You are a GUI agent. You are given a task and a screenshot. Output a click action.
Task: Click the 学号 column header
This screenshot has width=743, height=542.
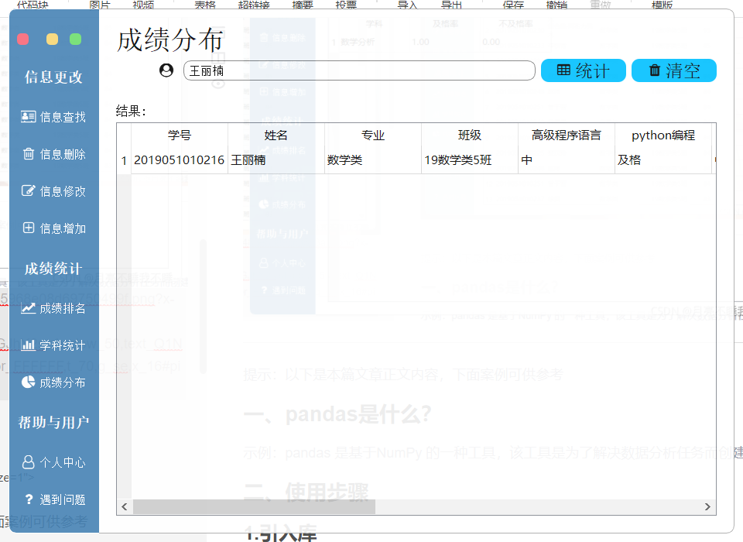pyautogui.click(x=180, y=135)
